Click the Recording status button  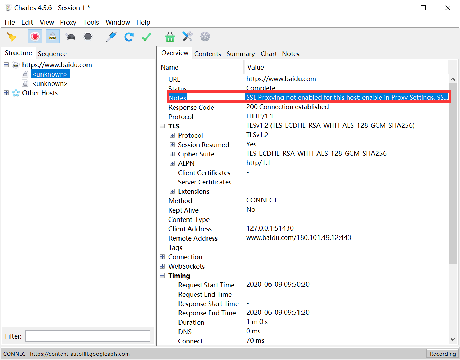coord(443,354)
